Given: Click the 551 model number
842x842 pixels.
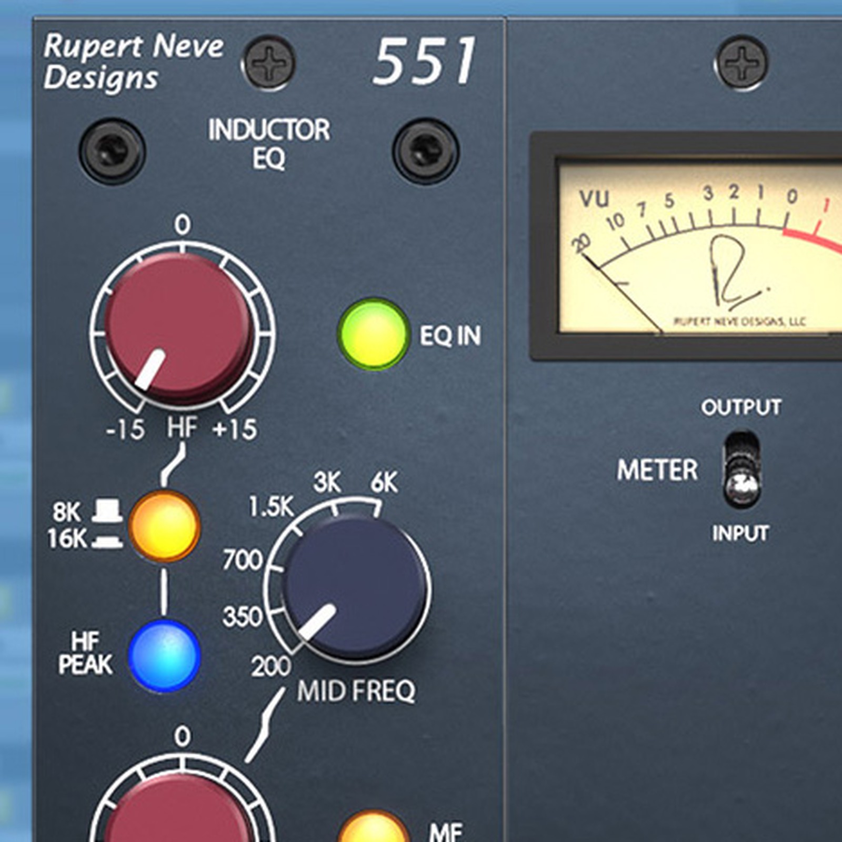Looking at the screenshot, I should [x=424, y=62].
